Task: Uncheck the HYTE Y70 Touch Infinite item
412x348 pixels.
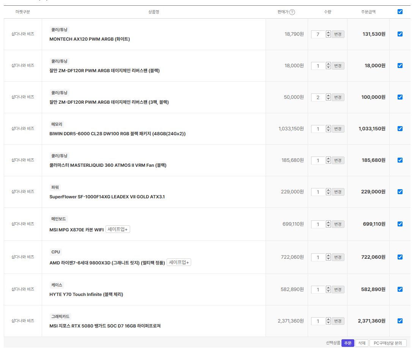Action: coord(400,289)
